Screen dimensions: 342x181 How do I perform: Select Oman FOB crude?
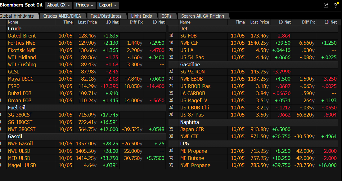click(x=83, y=101)
